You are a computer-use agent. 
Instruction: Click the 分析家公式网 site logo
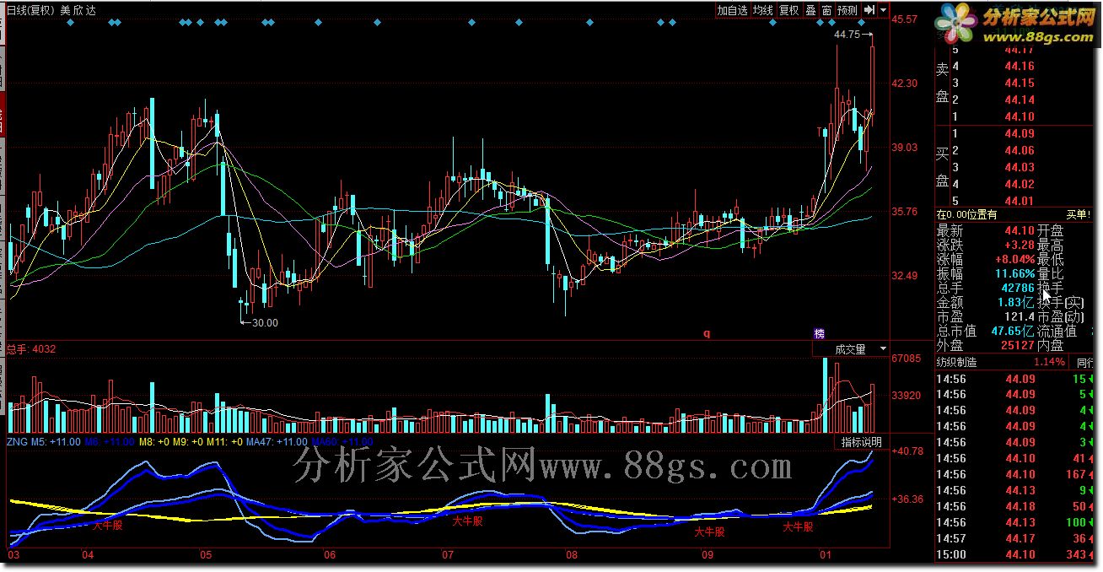tap(1016, 22)
